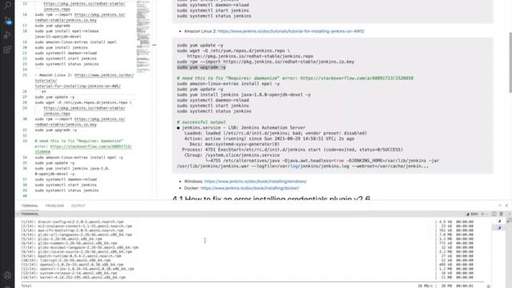Open the Run and Debug view

pyautogui.click(x=7, y=35)
